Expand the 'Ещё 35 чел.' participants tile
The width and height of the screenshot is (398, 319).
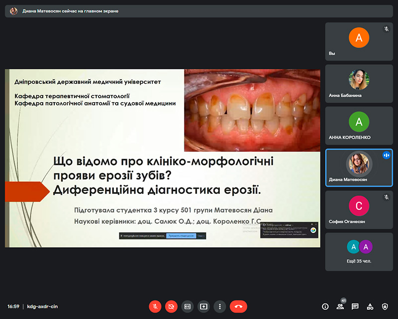tap(359, 252)
